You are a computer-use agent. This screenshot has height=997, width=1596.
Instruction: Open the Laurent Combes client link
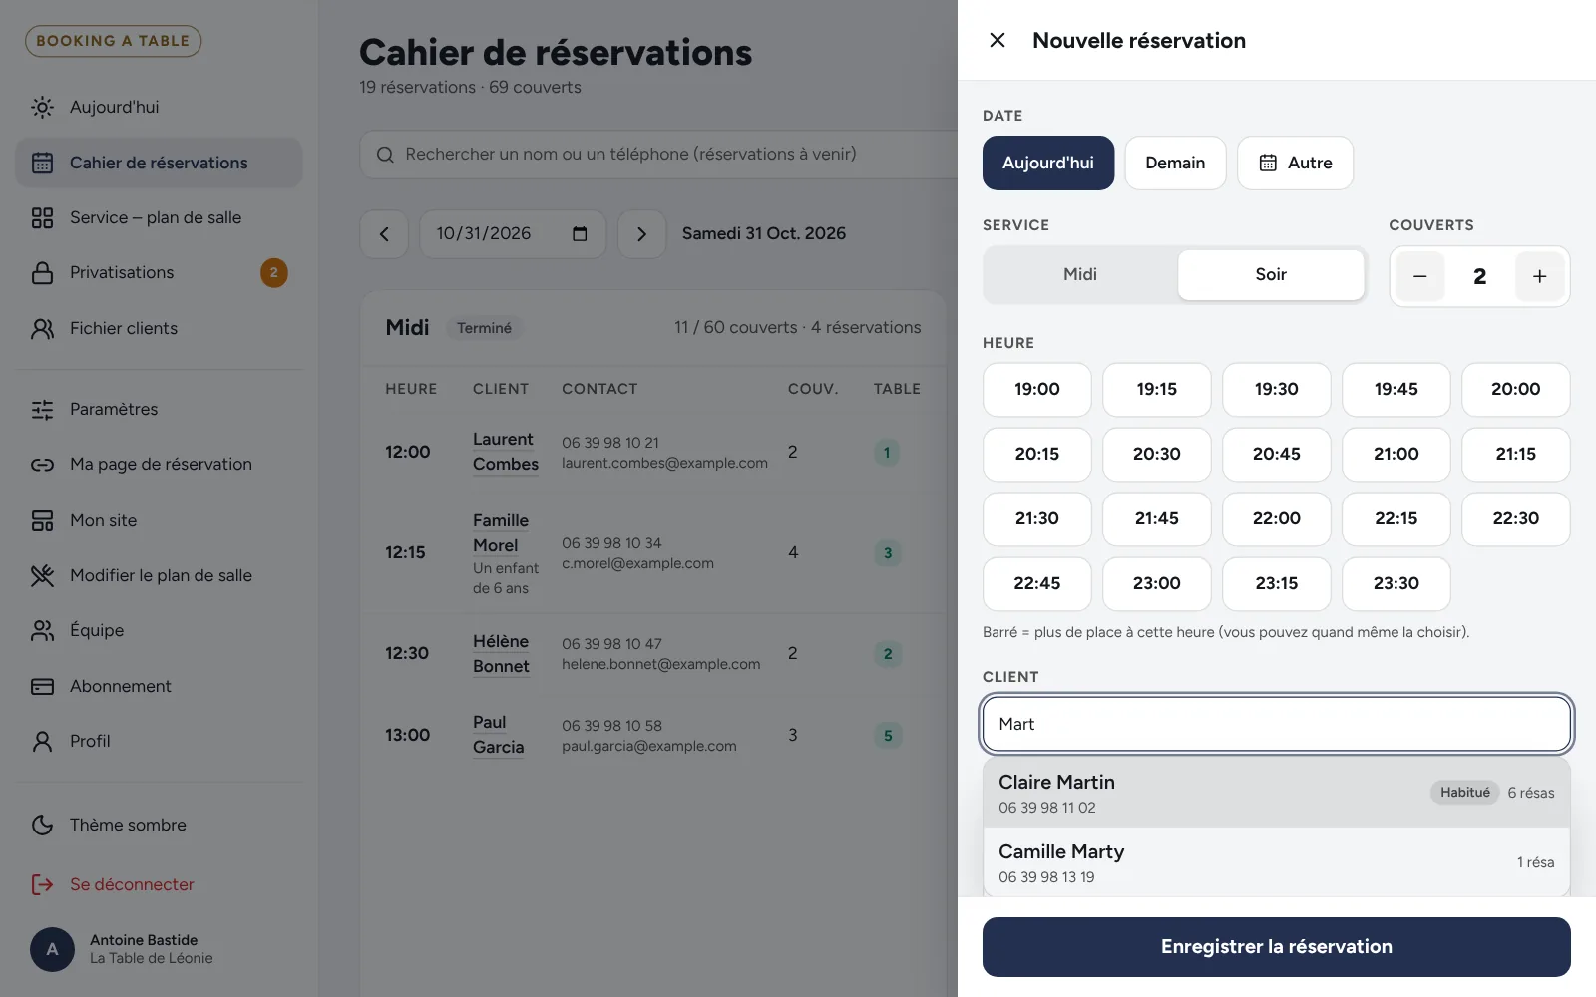coord(506,452)
